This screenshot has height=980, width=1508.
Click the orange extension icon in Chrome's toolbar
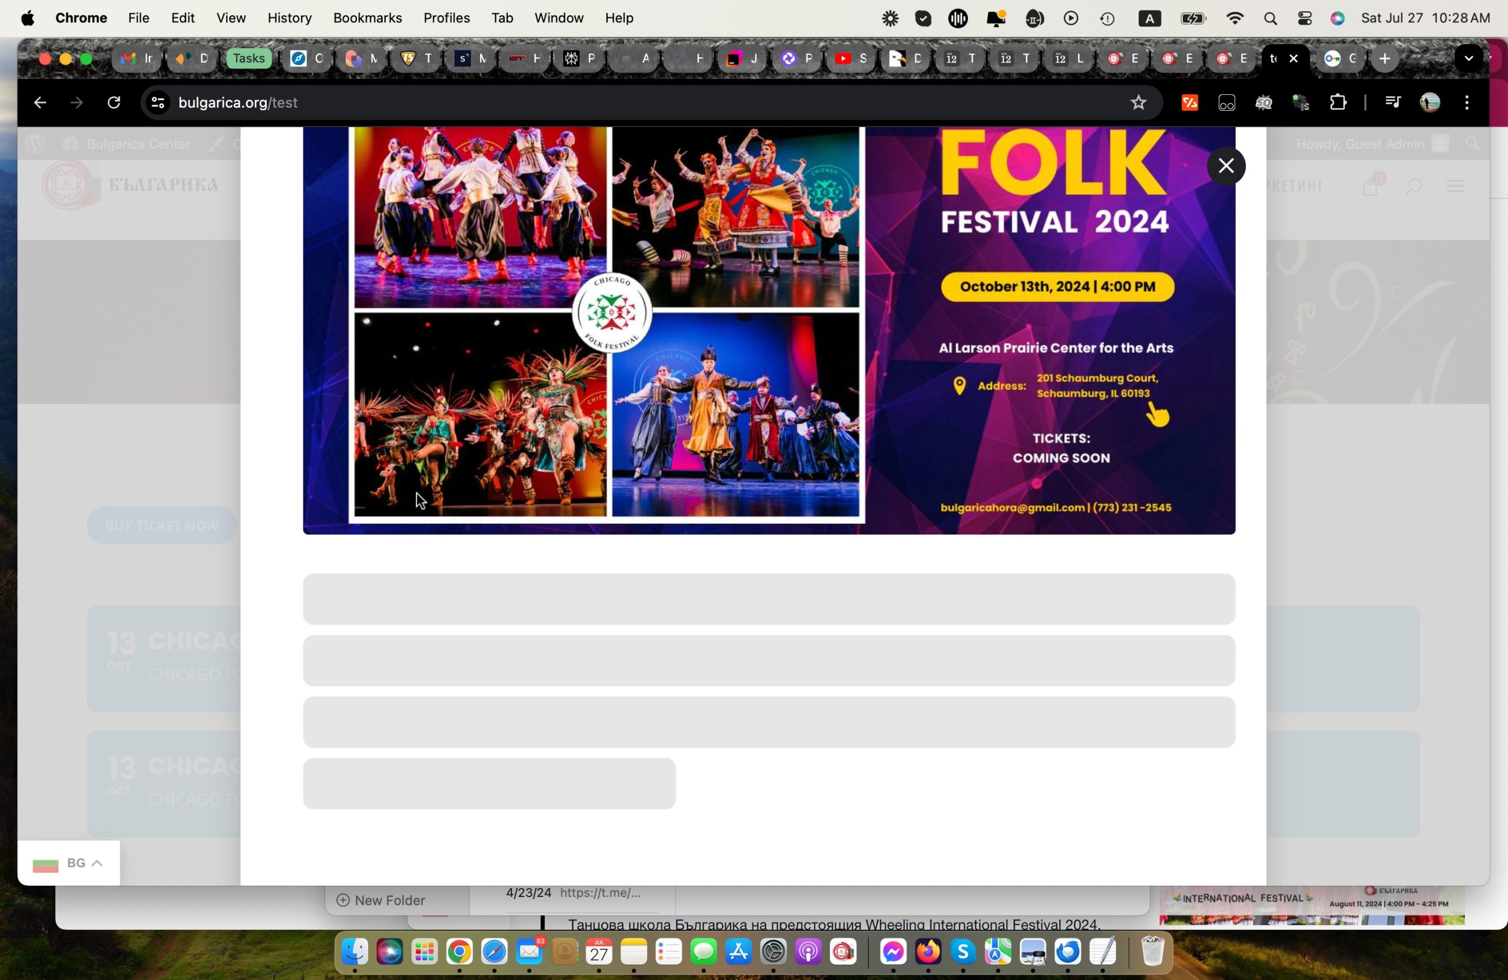(1190, 102)
